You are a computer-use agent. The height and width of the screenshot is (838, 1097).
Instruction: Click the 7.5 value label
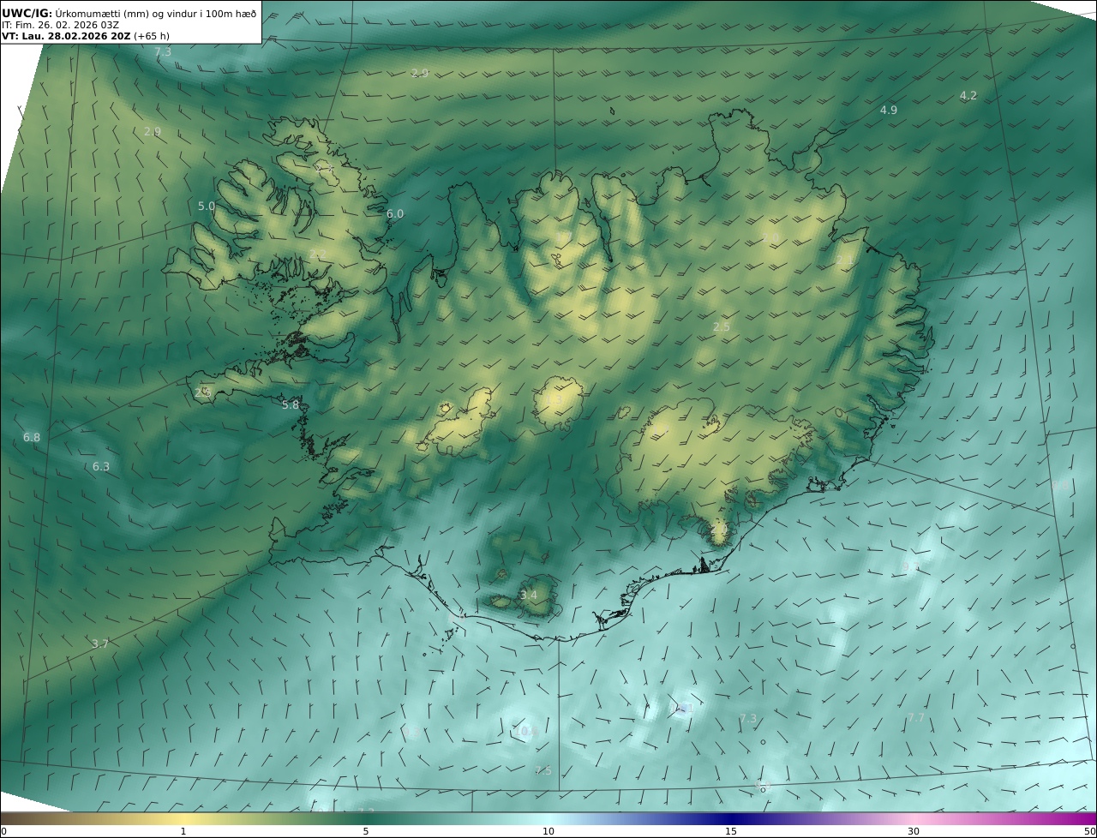point(543,771)
